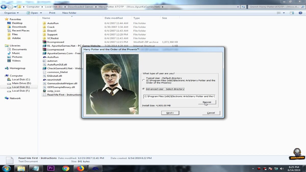The height and width of the screenshot is (172, 306).
Task: Select Homegroup in navigation pane
Action: 17,68
